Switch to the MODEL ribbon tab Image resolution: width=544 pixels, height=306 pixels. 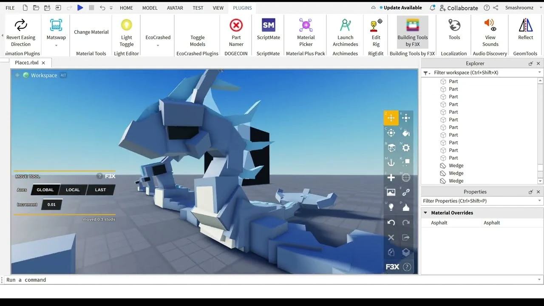pyautogui.click(x=150, y=8)
